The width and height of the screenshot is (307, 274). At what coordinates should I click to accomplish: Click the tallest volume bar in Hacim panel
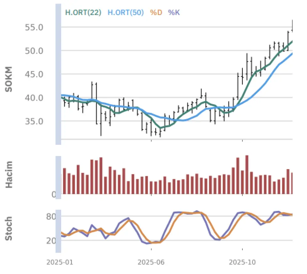tap(247, 174)
